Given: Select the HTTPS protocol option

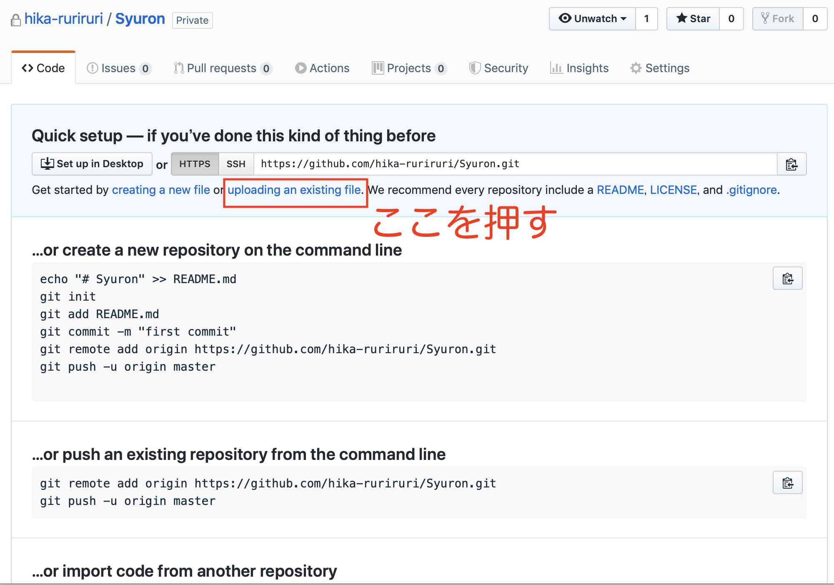Looking at the screenshot, I should click(x=195, y=164).
